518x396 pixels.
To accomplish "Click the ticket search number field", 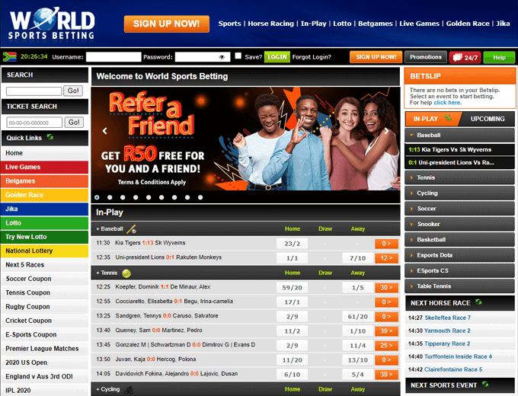I will (34, 122).
